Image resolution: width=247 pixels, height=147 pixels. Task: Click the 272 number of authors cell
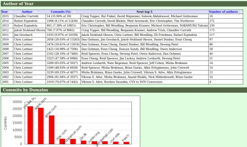[x=226, y=21]
